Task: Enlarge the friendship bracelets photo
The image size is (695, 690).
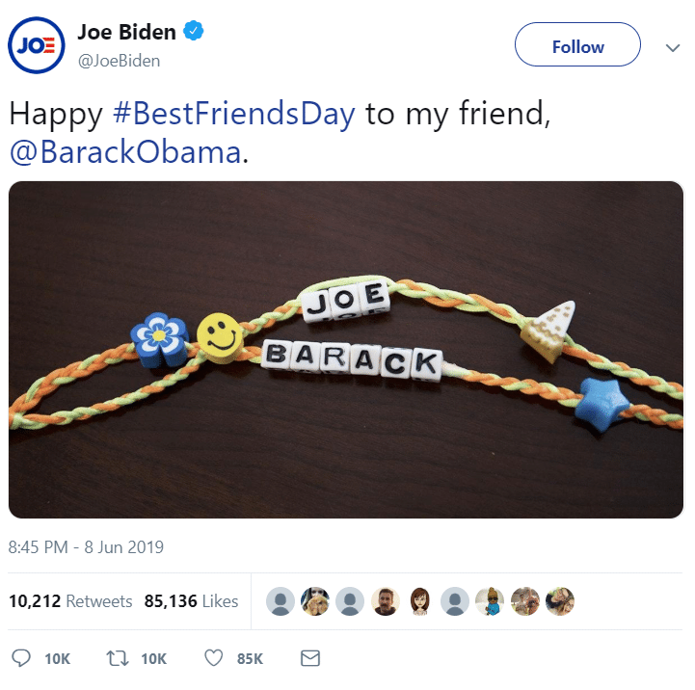Action: click(x=346, y=350)
